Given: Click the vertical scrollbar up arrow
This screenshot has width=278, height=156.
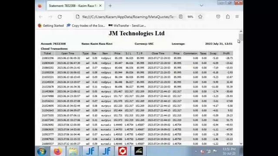Looking at the screenshot, I should (241, 32).
